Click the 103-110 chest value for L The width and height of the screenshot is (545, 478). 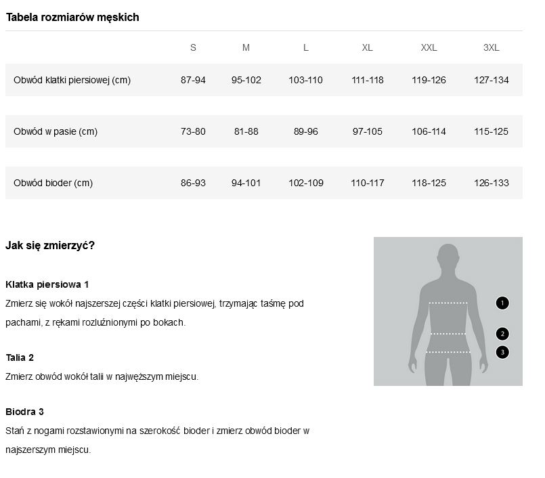pos(305,80)
